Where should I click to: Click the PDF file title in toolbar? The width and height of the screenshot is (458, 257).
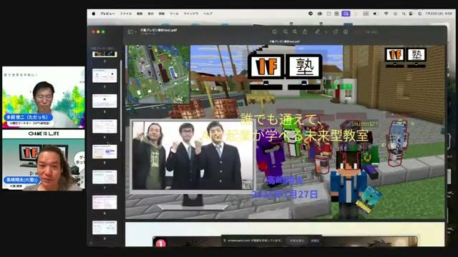point(158,30)
